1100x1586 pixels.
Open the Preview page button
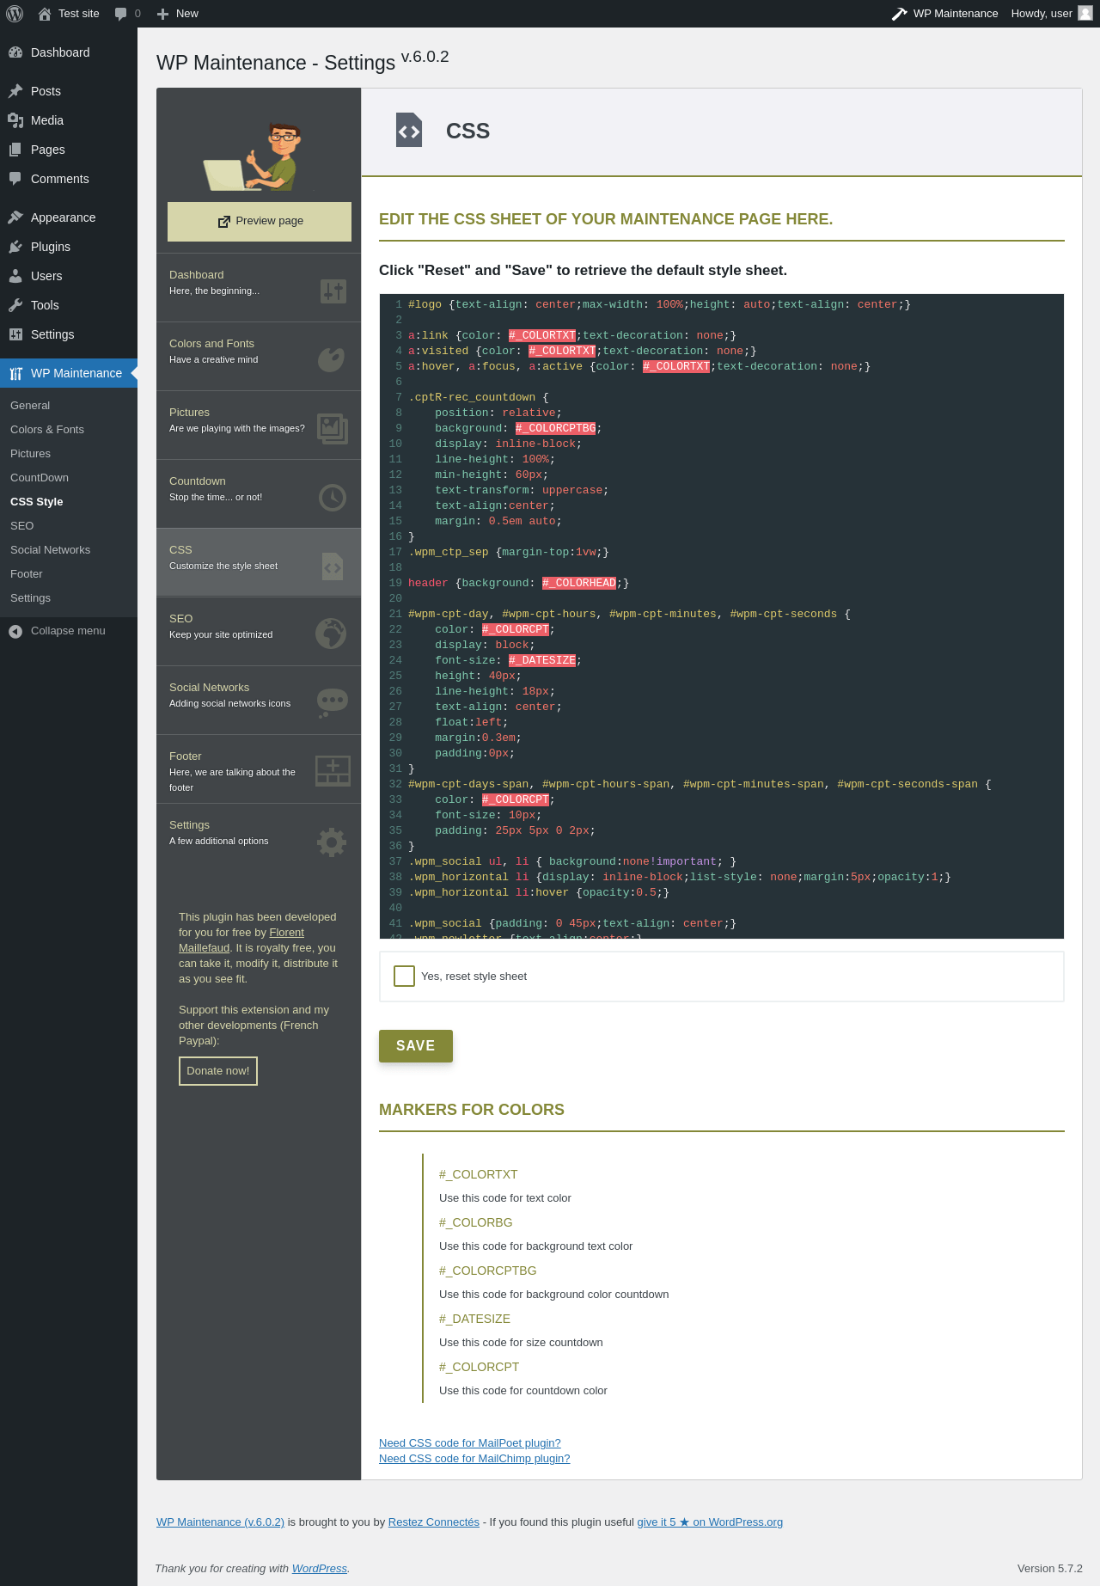pyautogui.click(x=260, y=222)
